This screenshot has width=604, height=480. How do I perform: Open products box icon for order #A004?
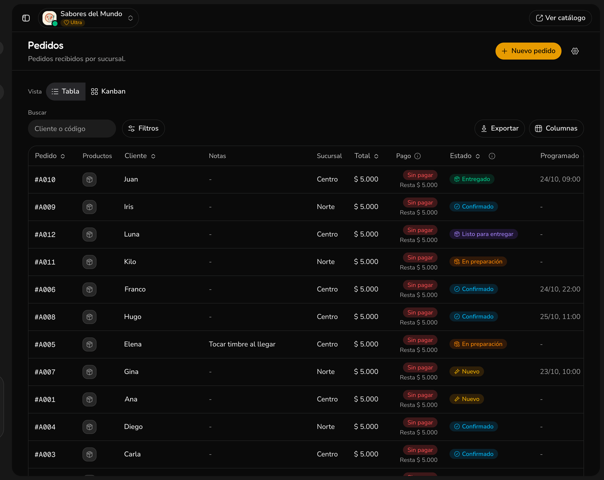tap(89, 427)
